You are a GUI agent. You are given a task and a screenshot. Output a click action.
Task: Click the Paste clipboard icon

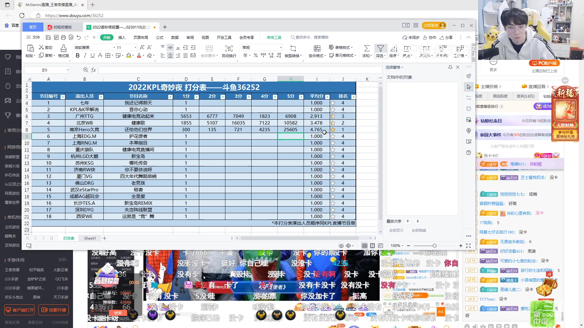[x=30, y=48]
